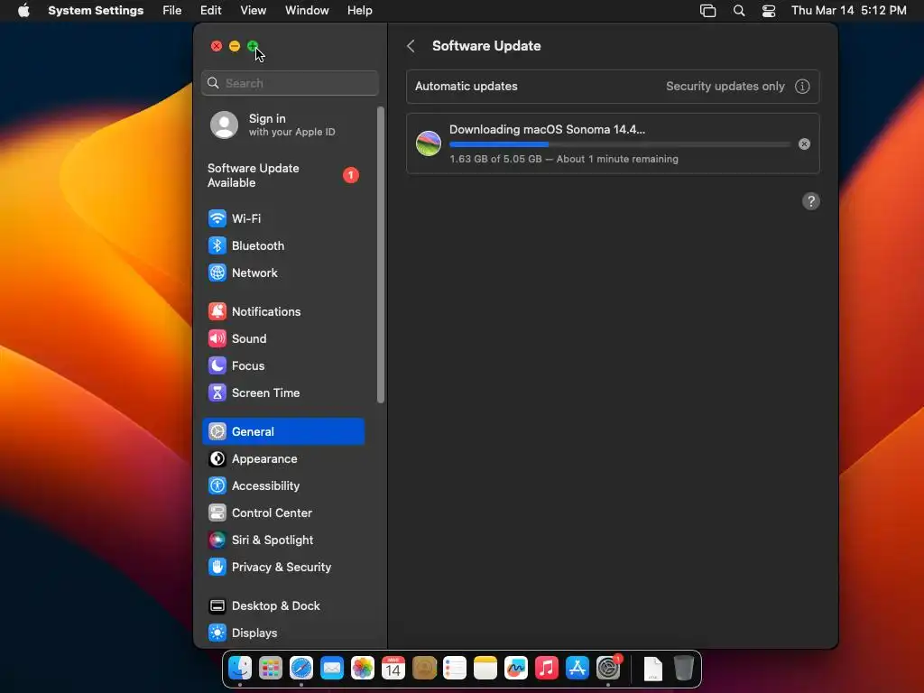924x693 pixels.
Task: Click 'Security updates only' text
Action: (725, 86)
